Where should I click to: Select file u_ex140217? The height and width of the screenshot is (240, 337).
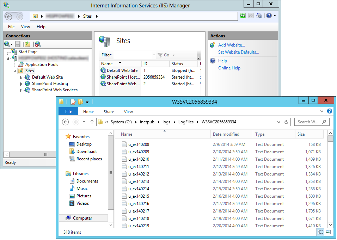coord(139,211)
